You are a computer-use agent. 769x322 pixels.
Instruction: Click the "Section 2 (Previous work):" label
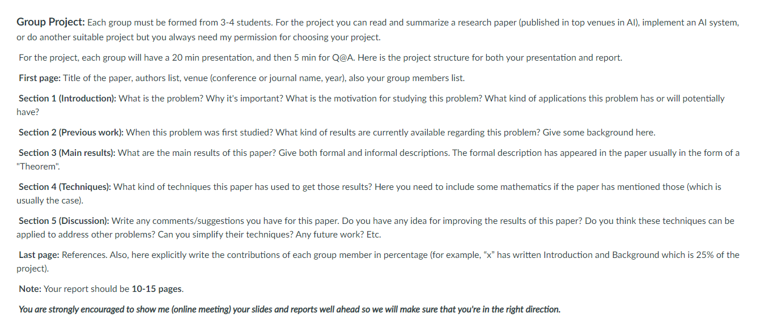tap(71, 133)
